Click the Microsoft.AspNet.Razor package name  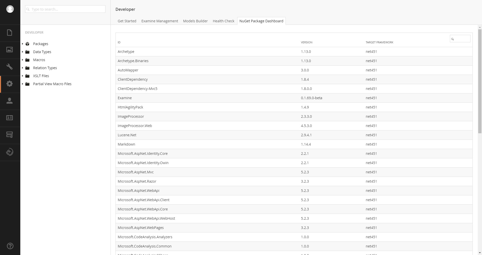(137, 181)
